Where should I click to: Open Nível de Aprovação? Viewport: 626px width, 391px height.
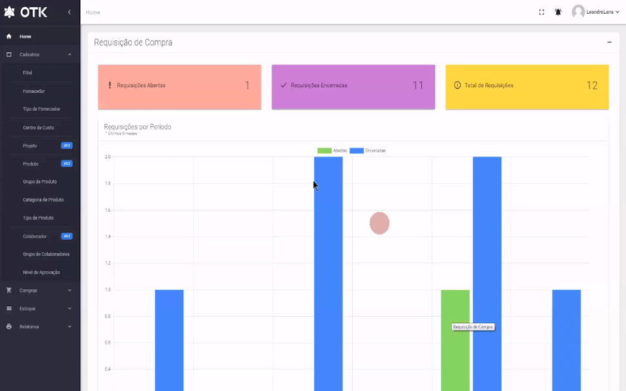pos(42,272)
